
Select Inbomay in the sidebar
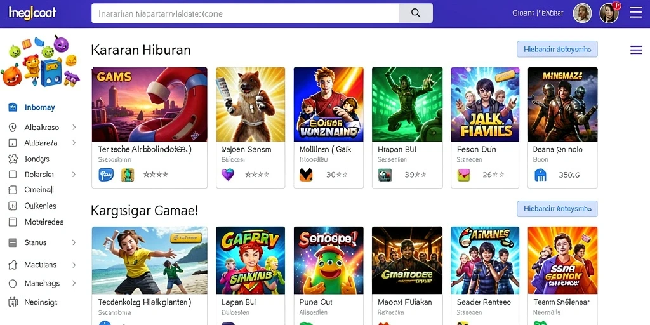tap(40, 107)
